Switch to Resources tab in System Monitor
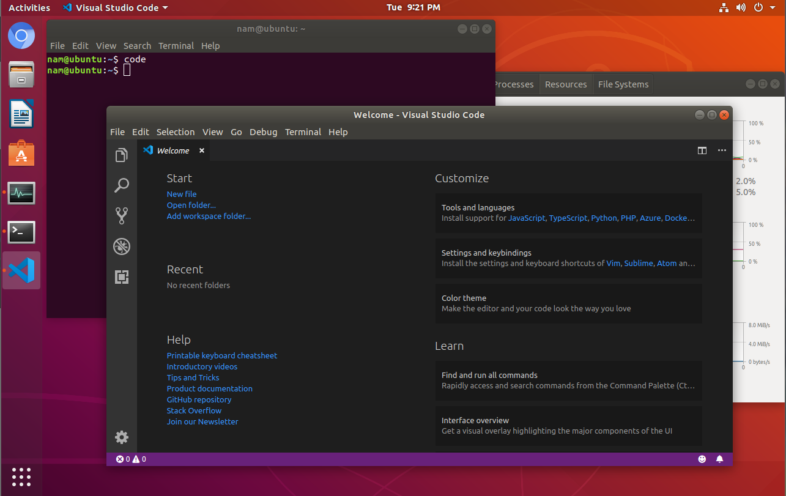The width and height of the screenshot is (786, 496). 566,84
